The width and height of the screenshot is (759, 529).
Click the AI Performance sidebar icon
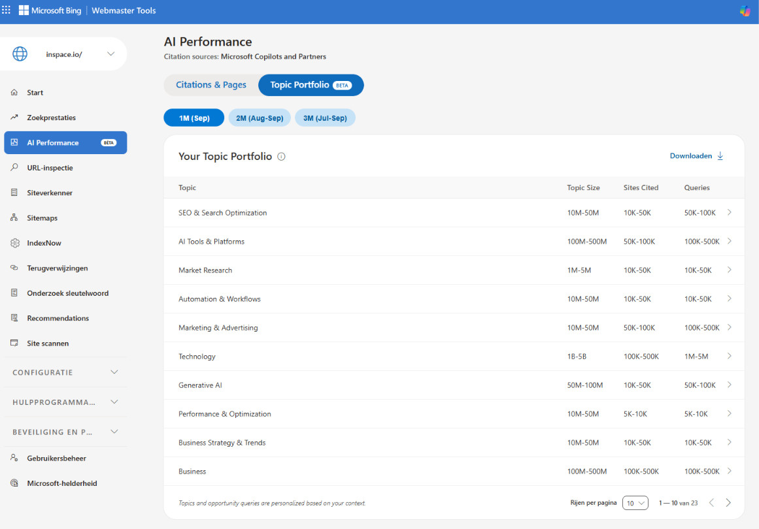coord(14,142)
